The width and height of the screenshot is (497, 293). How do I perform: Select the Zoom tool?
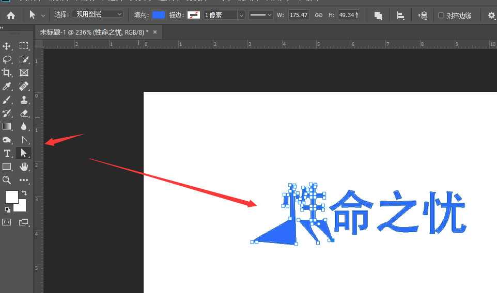(x=7, y=180)
